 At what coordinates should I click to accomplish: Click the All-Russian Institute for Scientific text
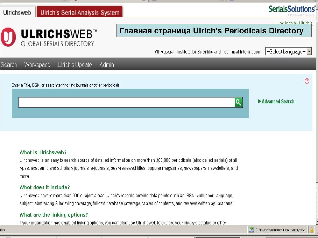pos(207,52)
